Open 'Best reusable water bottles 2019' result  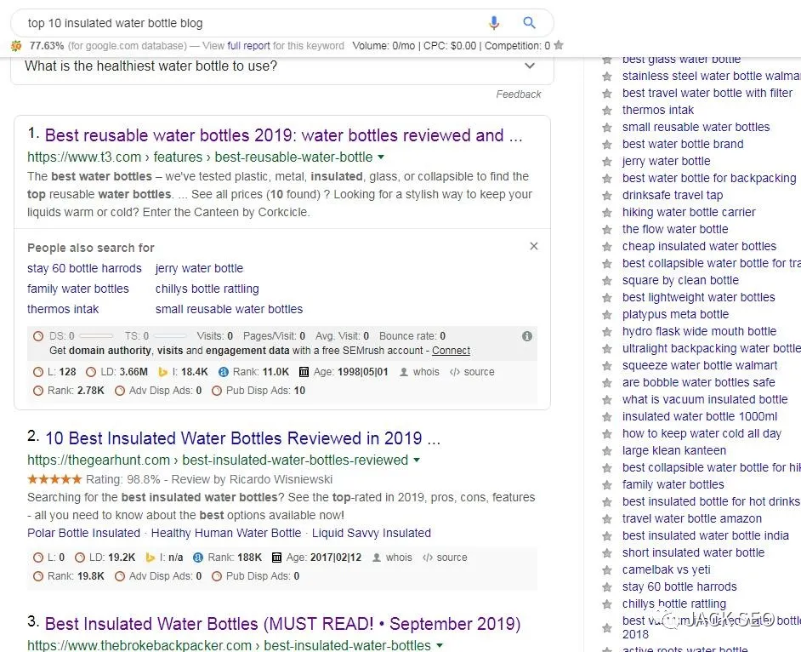pos(283,135)
